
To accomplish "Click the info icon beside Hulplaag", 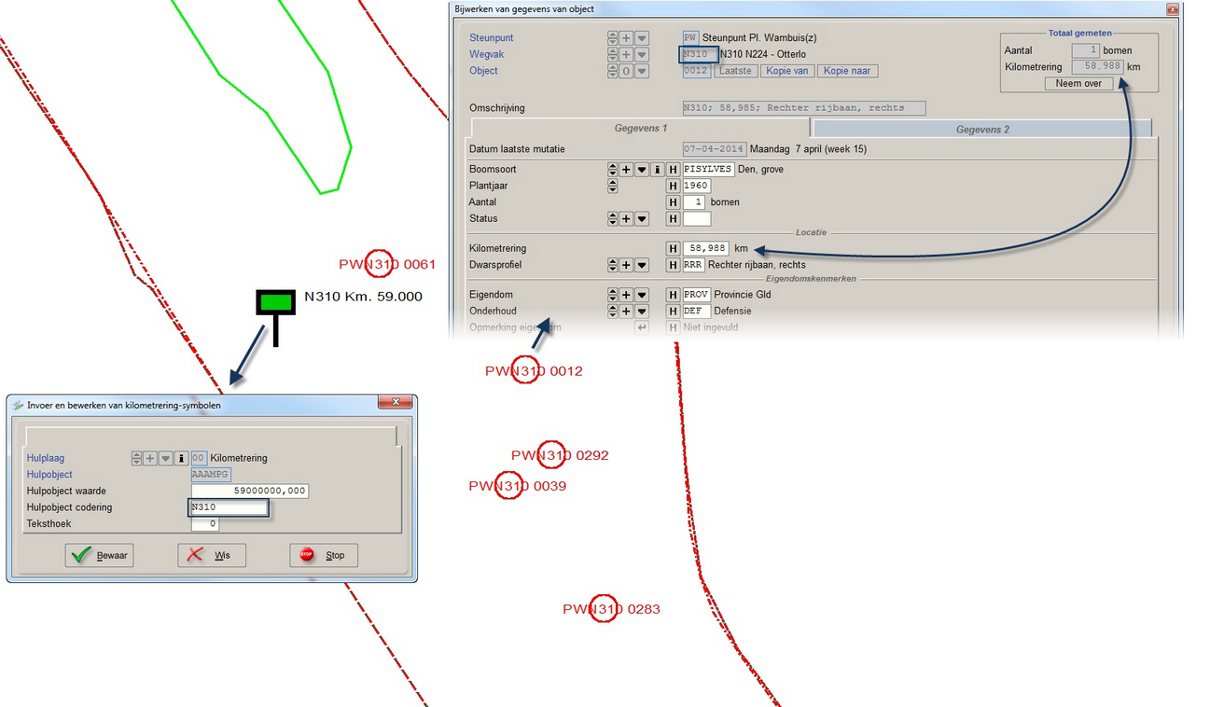I will [181, 459].
